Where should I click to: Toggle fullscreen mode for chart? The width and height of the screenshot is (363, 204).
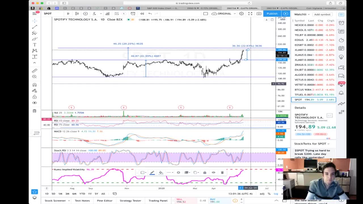(x=250, y=14)
